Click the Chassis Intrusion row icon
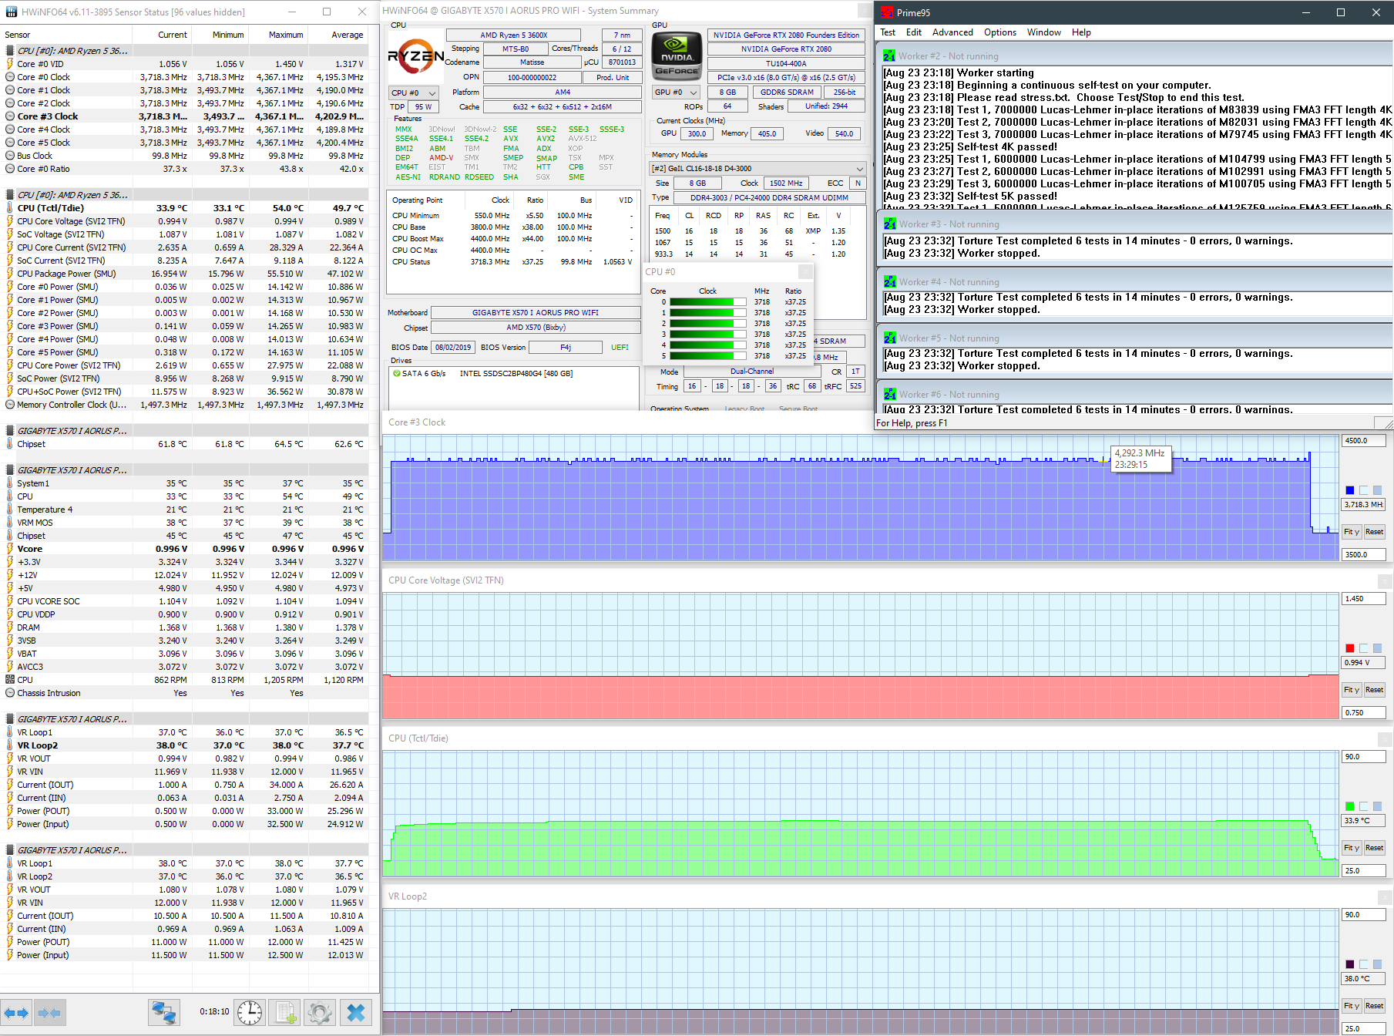This screenshot has width=1394, height=1036. coord(10,693)
